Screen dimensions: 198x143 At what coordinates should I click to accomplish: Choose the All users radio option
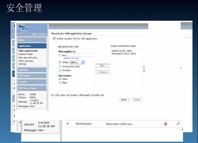pos(60,70)
